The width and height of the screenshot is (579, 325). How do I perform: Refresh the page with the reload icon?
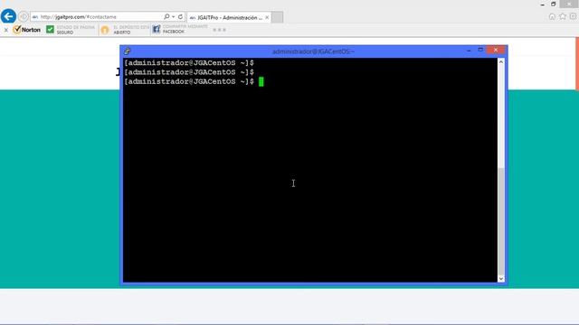coord(180,16)
